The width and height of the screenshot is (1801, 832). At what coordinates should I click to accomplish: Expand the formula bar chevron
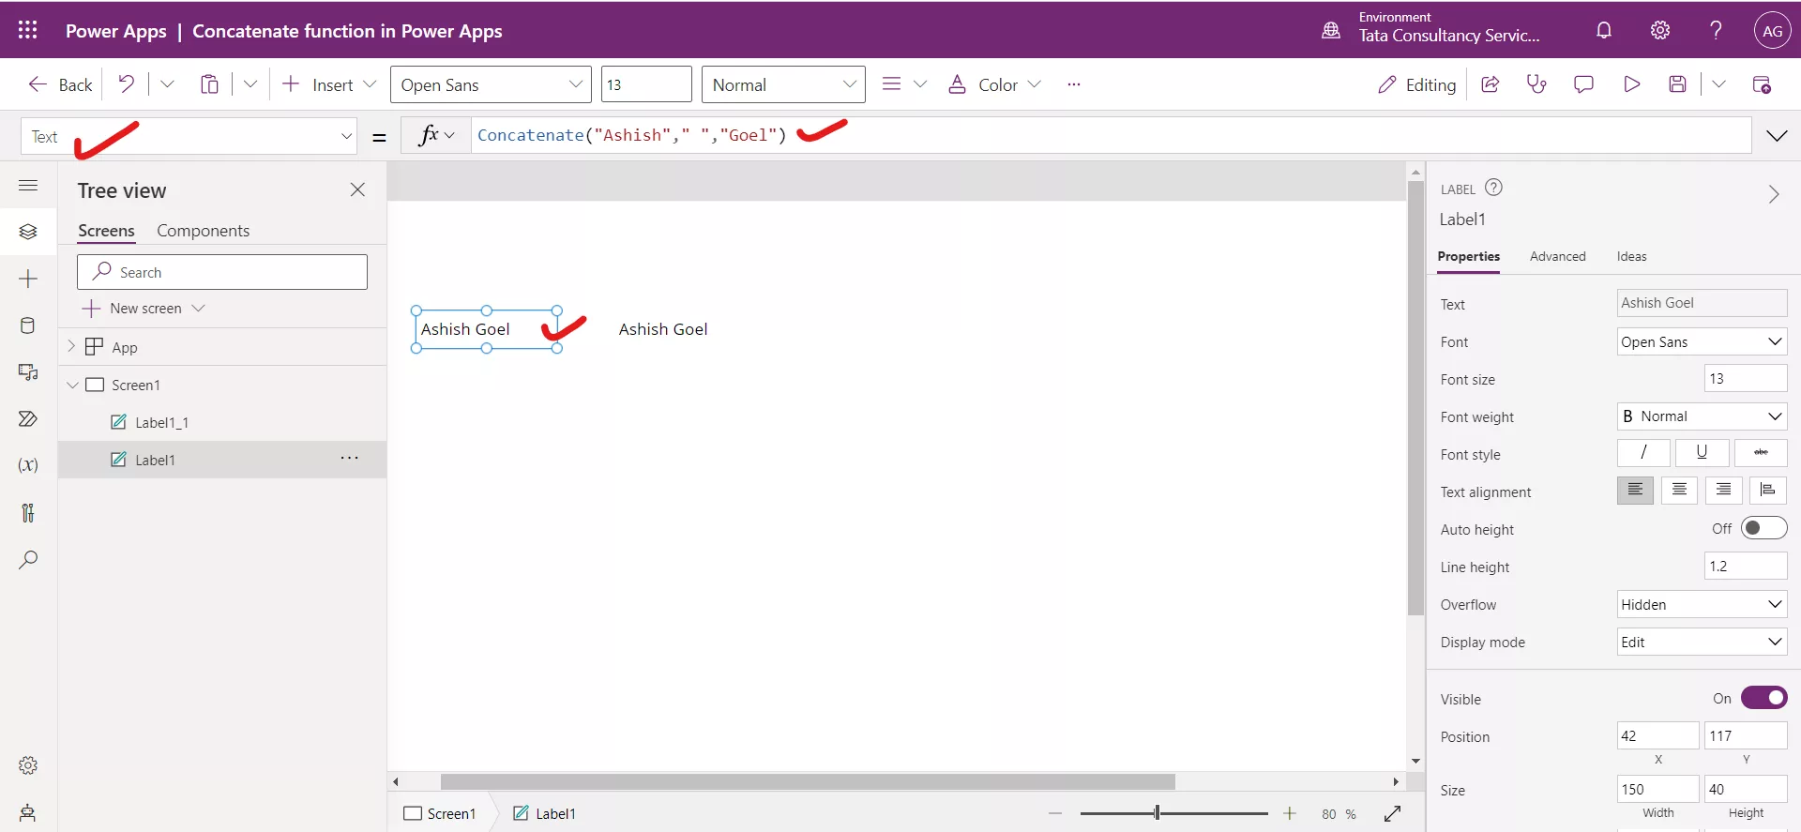[x=1777, y=136]
